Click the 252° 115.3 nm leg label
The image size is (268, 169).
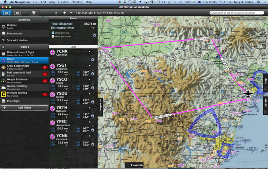203,39
